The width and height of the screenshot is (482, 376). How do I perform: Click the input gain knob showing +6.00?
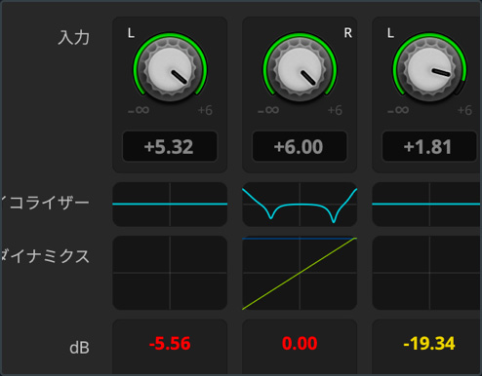(x=300, y=69)
